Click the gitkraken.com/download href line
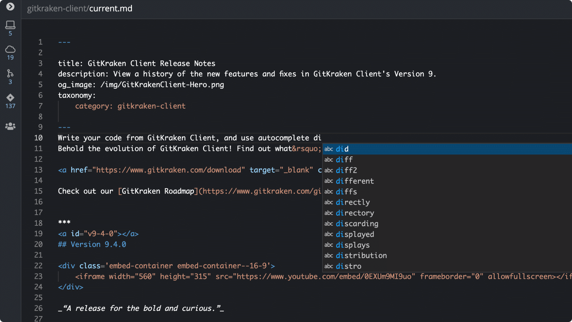Image resolution: width=572 pixels, height=322 pixels. pos(190,170)
